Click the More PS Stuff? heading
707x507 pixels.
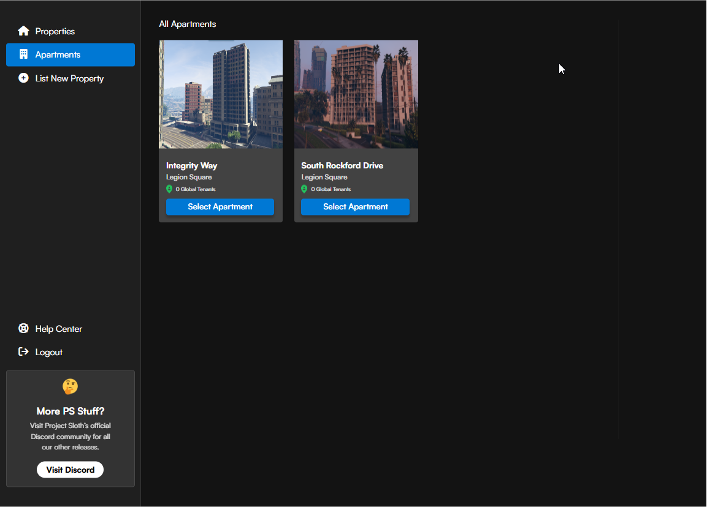click(x=71, y=411)
